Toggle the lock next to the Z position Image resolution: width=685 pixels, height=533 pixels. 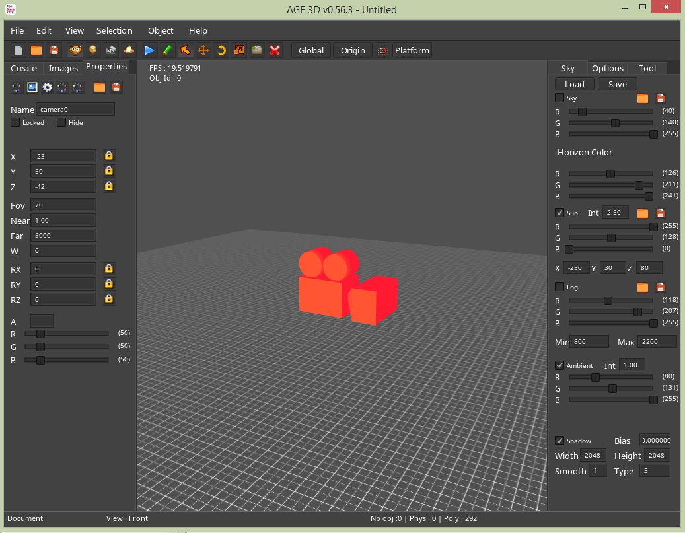tap(109, 186)
